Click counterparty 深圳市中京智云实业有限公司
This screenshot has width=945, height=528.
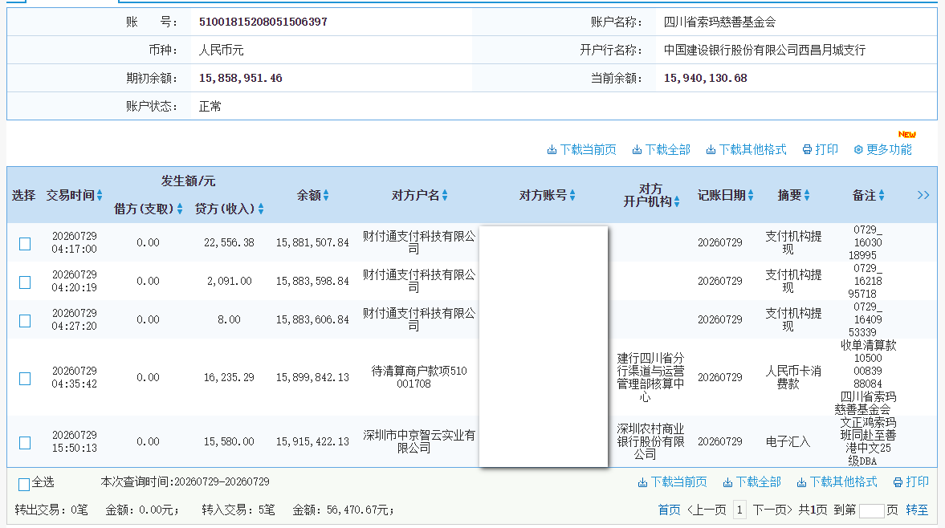(x=419, y=441)
